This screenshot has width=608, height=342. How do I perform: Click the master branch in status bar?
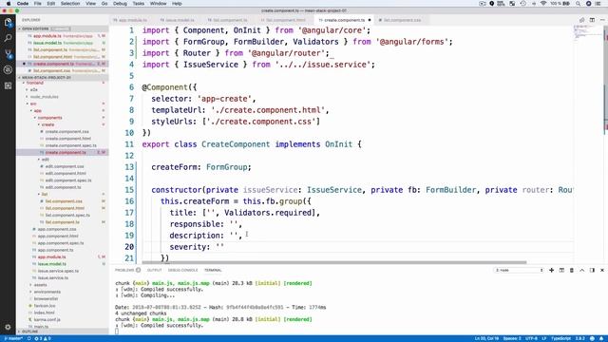(x=12, y=338)
